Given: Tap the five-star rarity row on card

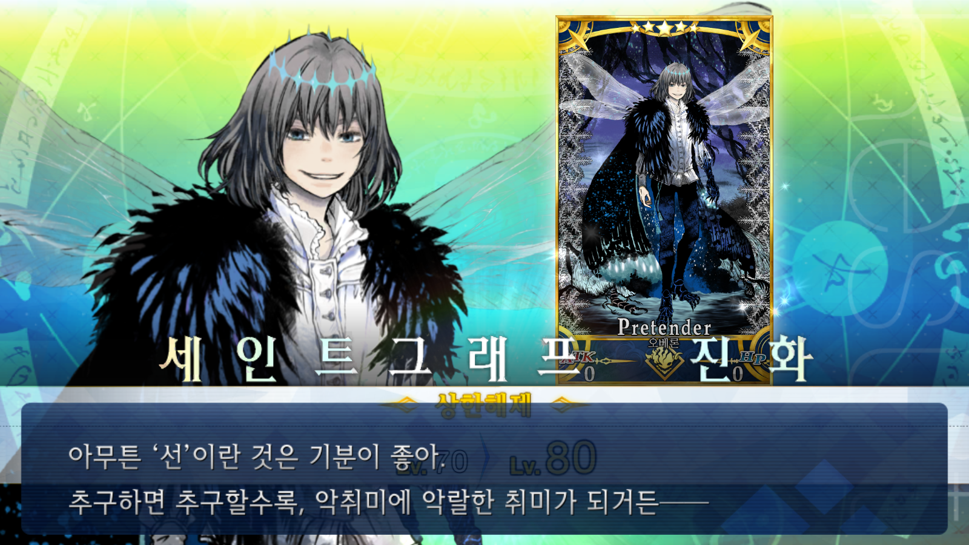Looking at the screenshot, I should (664, 27).
